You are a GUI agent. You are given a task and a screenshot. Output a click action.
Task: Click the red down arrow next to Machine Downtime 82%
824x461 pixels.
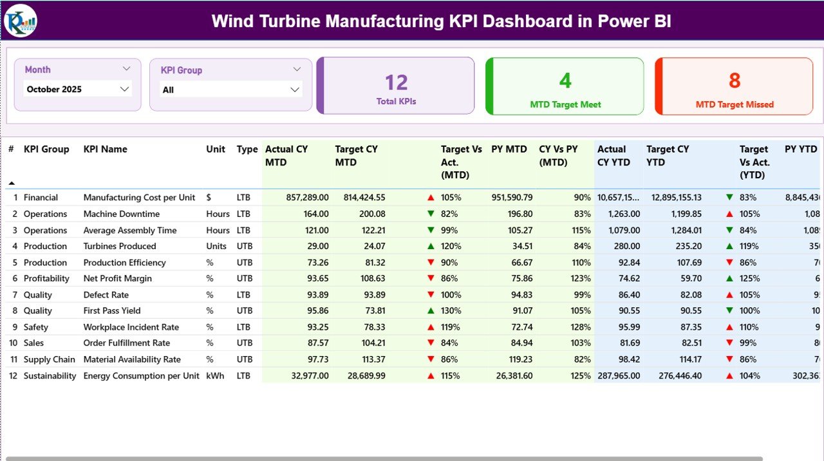click(x=430, y=213)
